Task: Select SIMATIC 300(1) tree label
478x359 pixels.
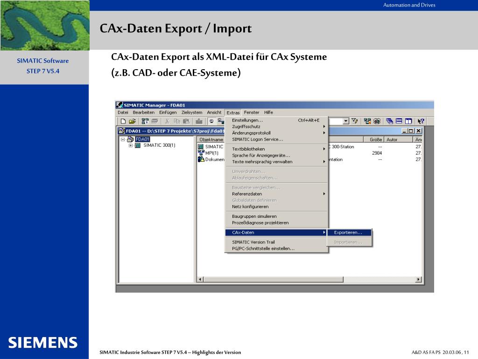Action: coord(160,145)
